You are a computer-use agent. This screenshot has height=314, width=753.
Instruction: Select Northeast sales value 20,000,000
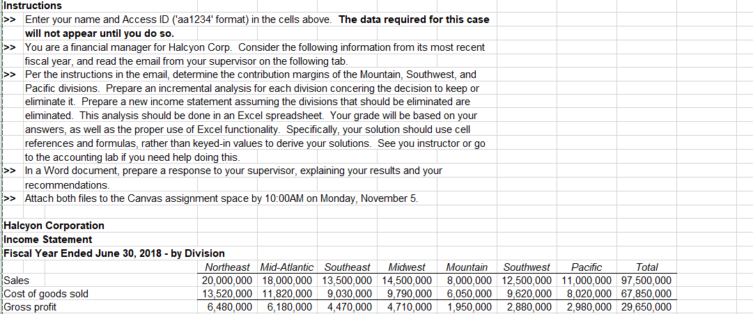(x=226, y=281)
